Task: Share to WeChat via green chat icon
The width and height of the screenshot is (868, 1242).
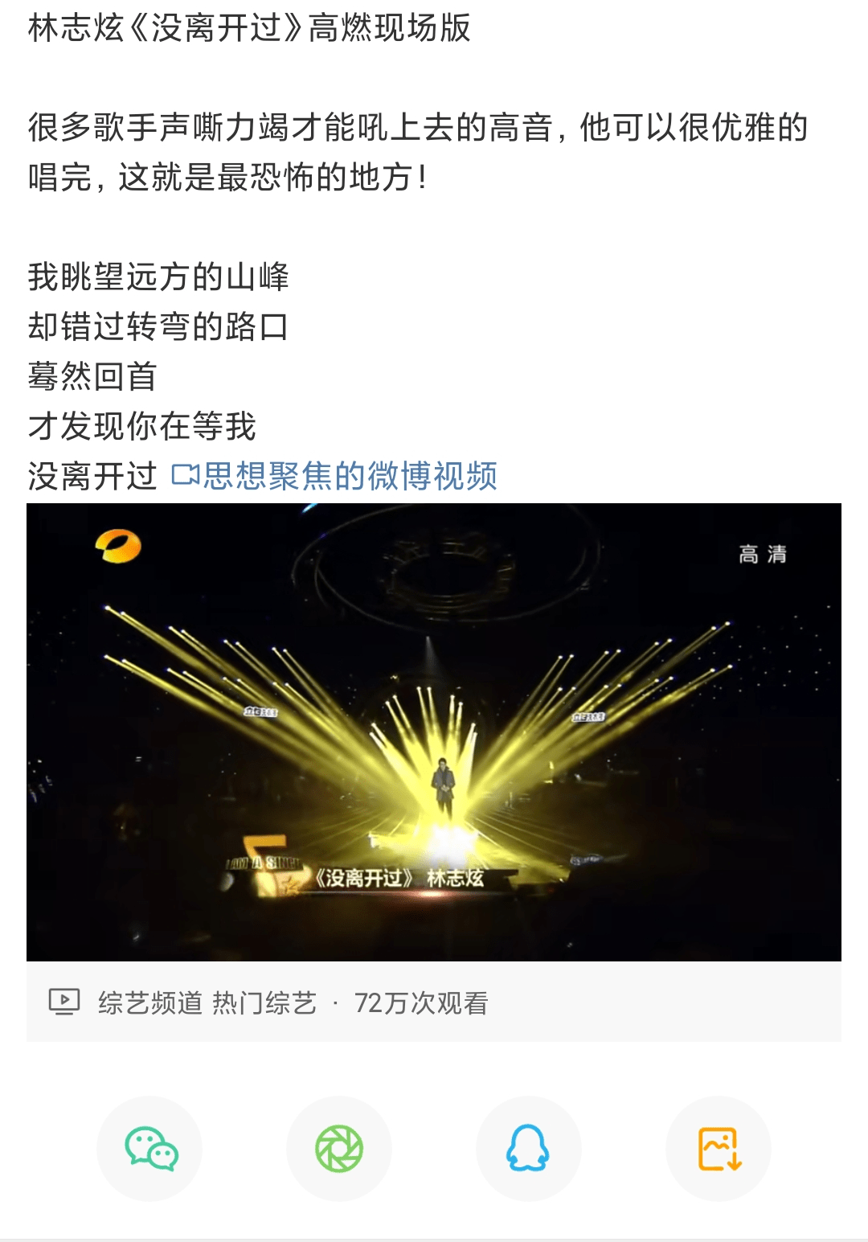Action: [149, 1148]
